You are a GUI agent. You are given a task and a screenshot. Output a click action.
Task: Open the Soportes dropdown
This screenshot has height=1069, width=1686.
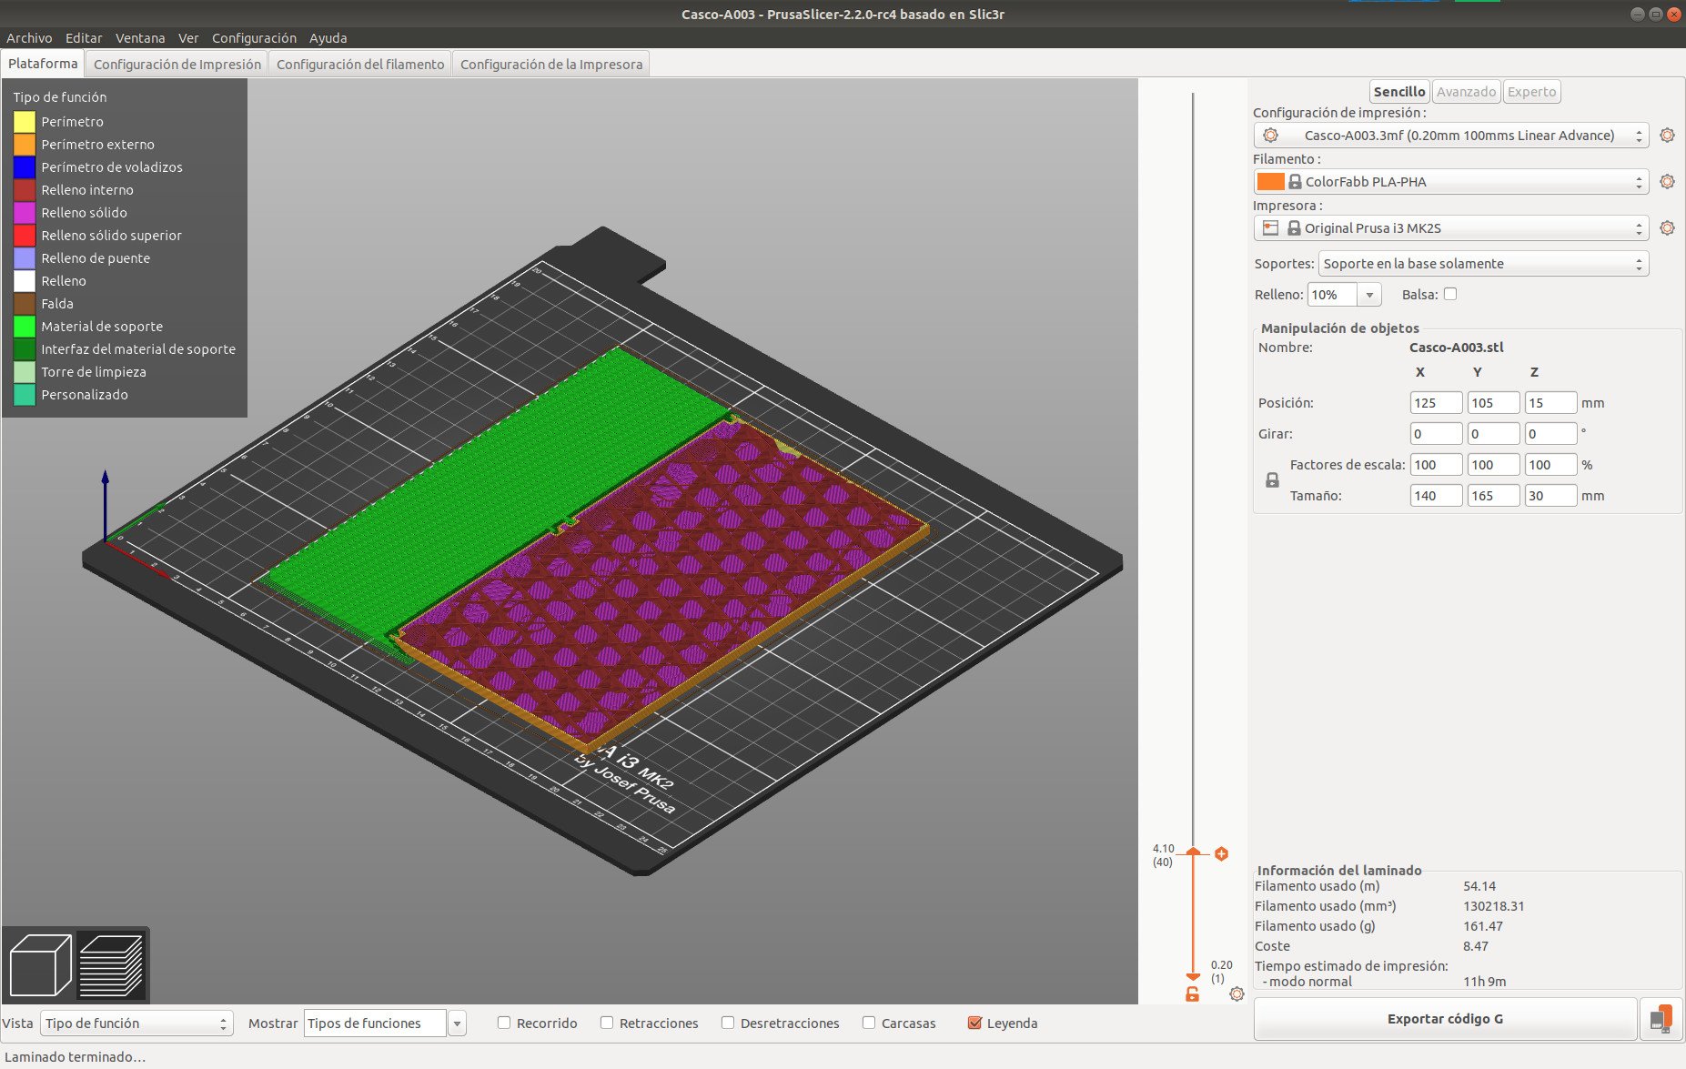pyautogui.click(x=1483, y=264)
